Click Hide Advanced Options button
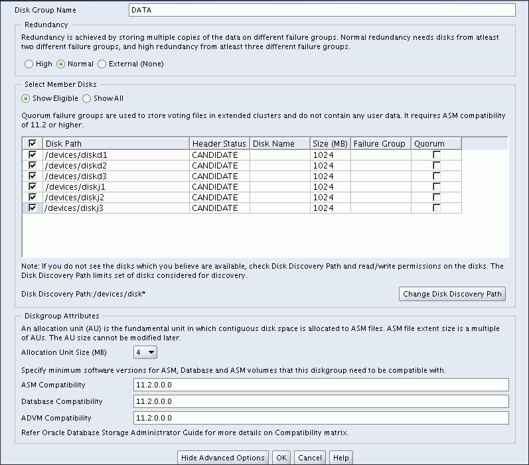The image size is (529, 465). 222,458
